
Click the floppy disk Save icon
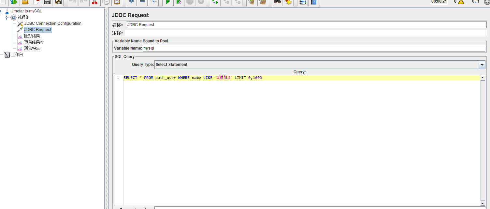point(47,2)
